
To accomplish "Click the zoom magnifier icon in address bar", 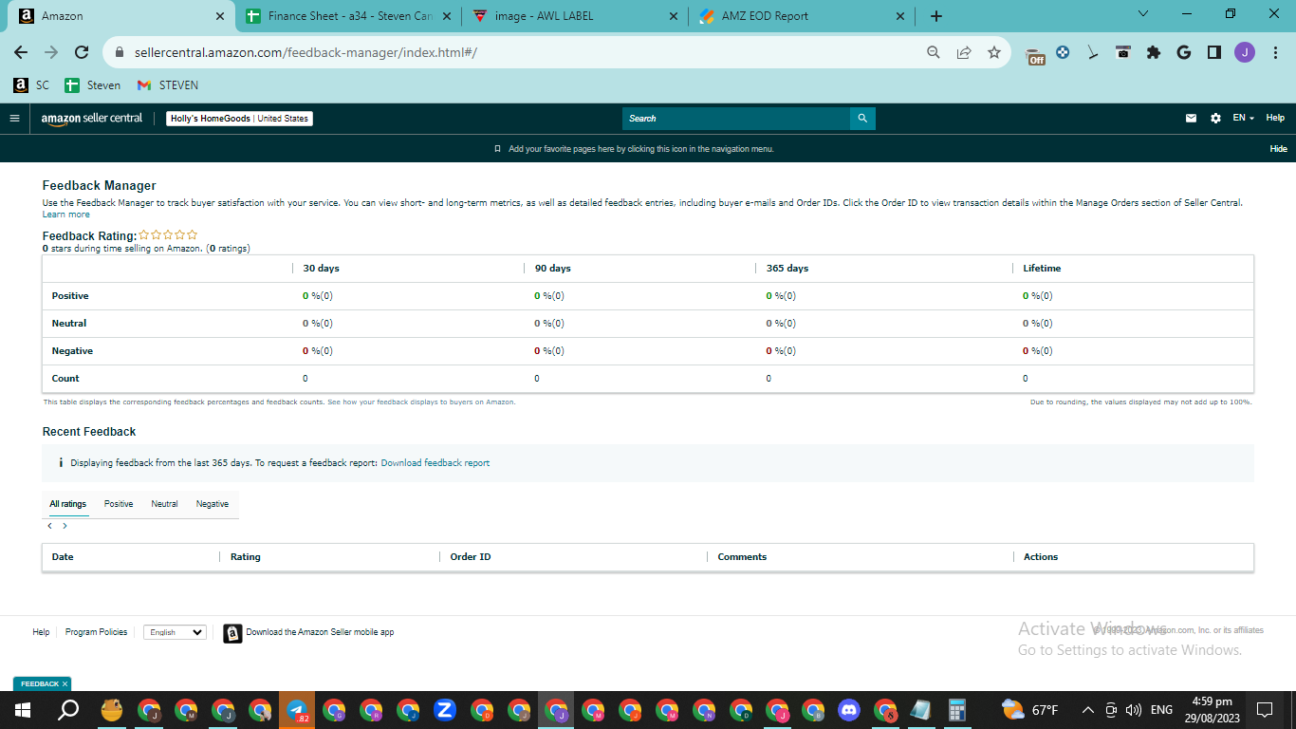I will [x=934, y=53].
